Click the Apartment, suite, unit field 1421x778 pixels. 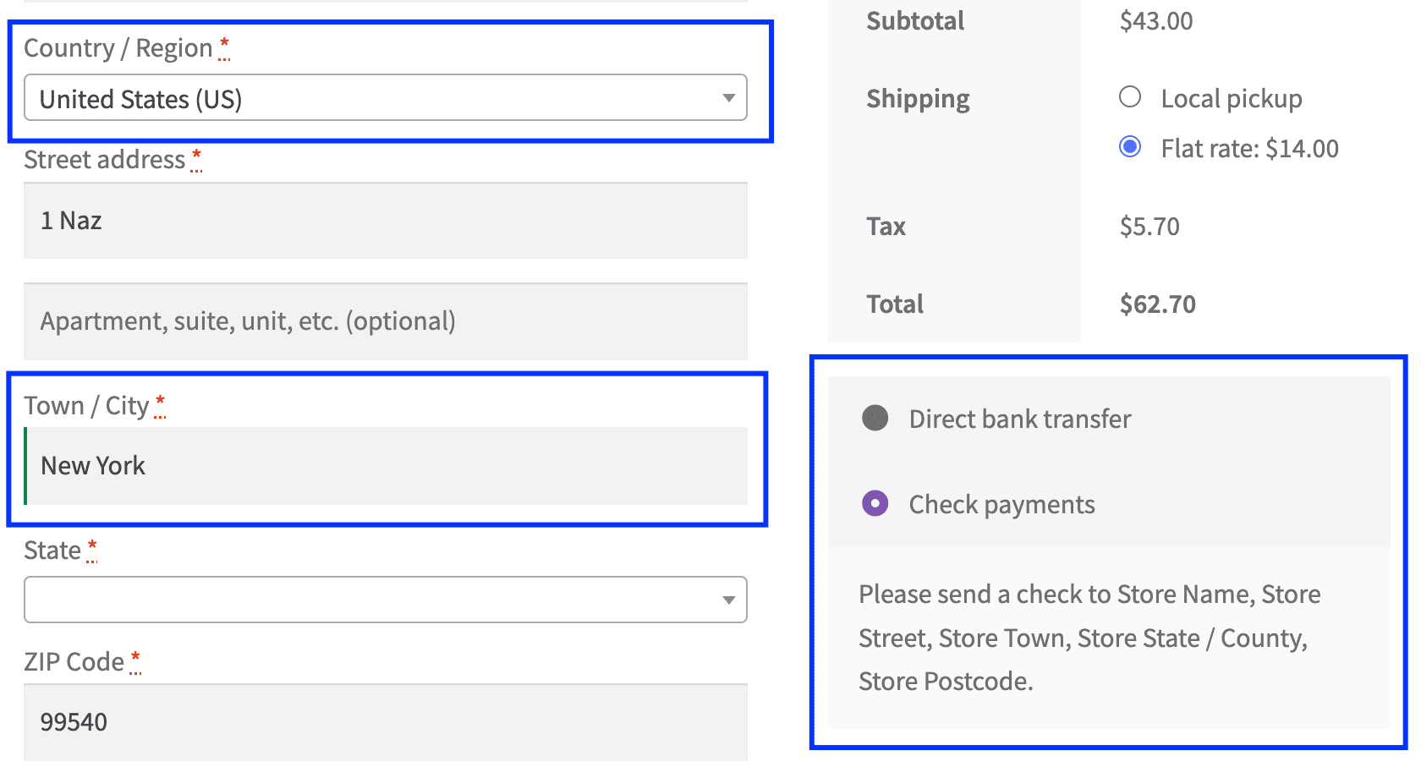tap(385, 321)
